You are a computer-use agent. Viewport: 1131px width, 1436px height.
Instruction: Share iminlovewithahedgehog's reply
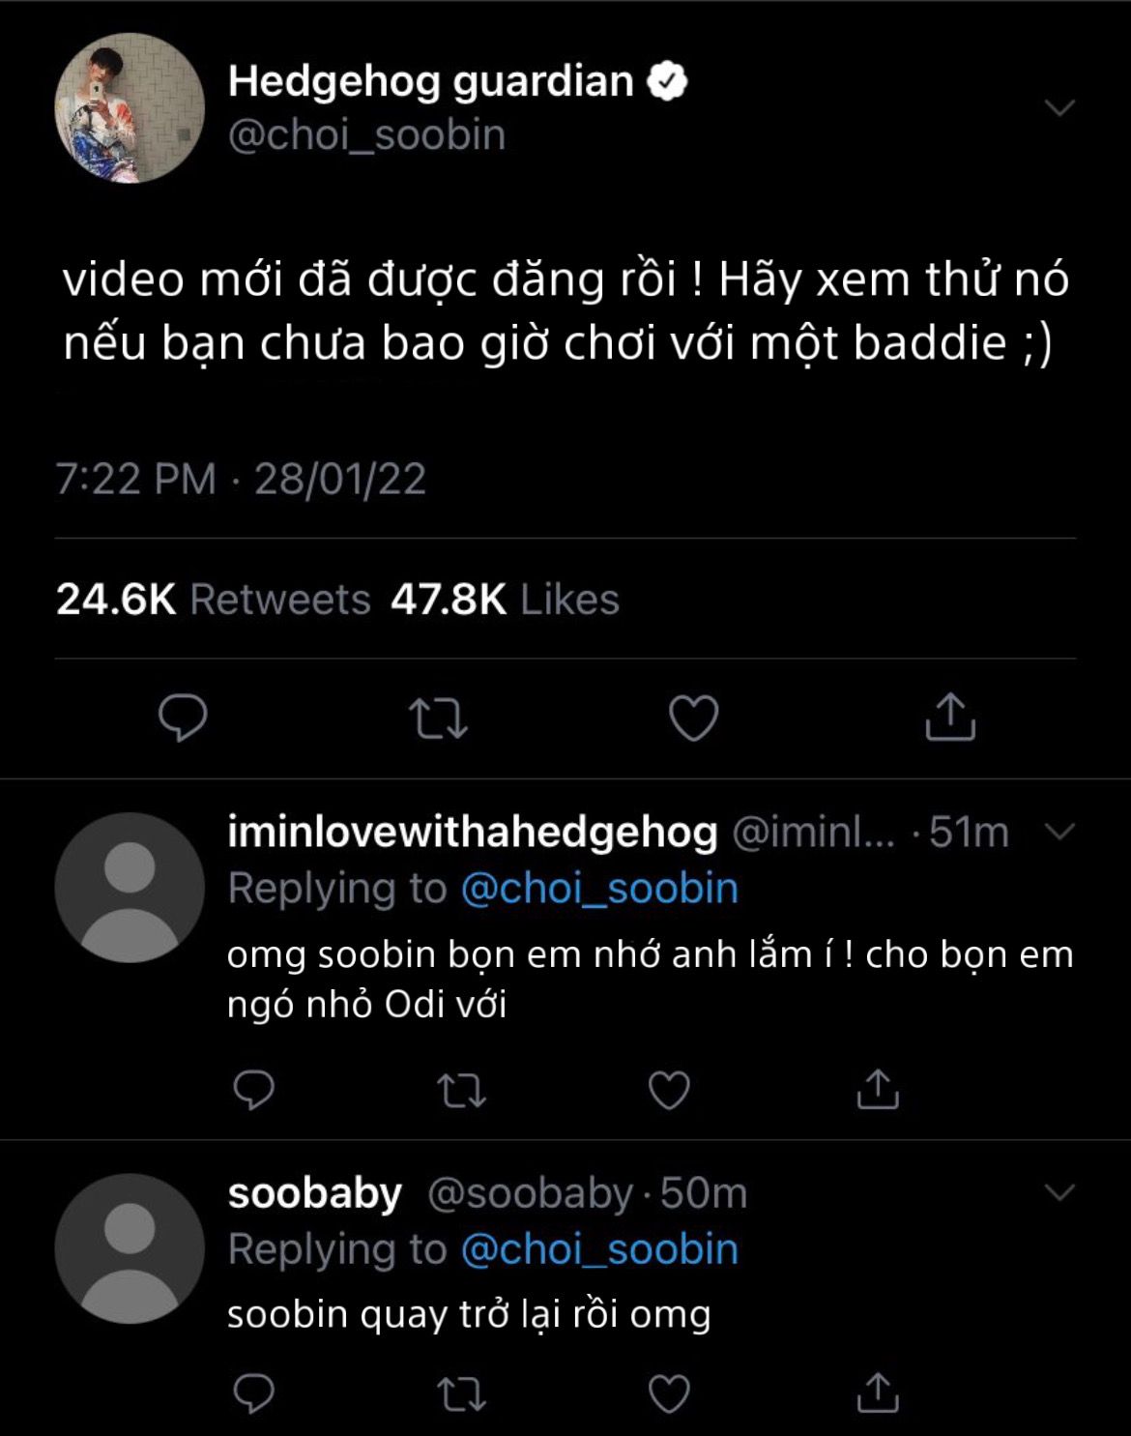(878, 1089)
